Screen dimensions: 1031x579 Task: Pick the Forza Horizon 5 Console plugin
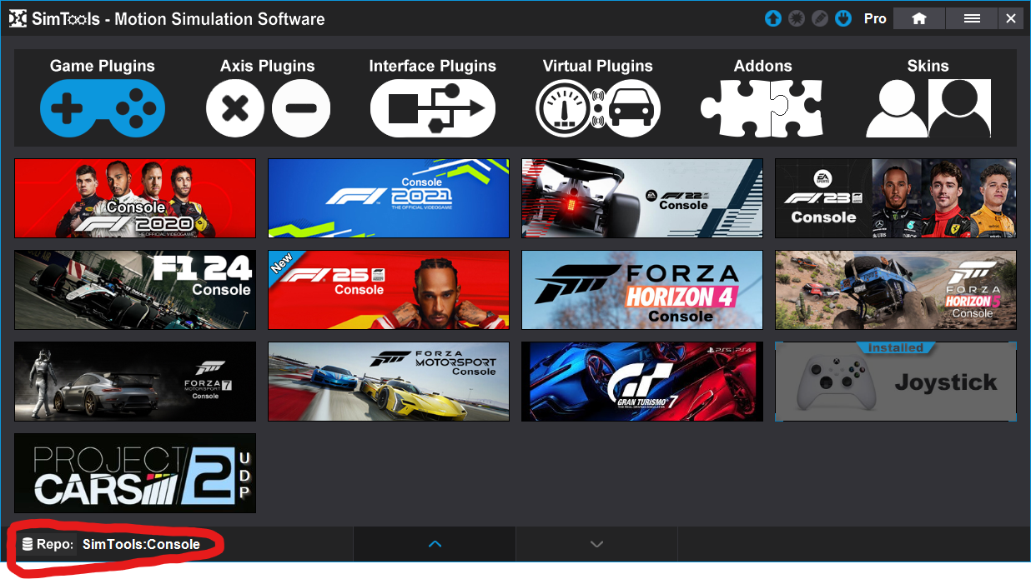pyautogui.click(x=896, y=290)
